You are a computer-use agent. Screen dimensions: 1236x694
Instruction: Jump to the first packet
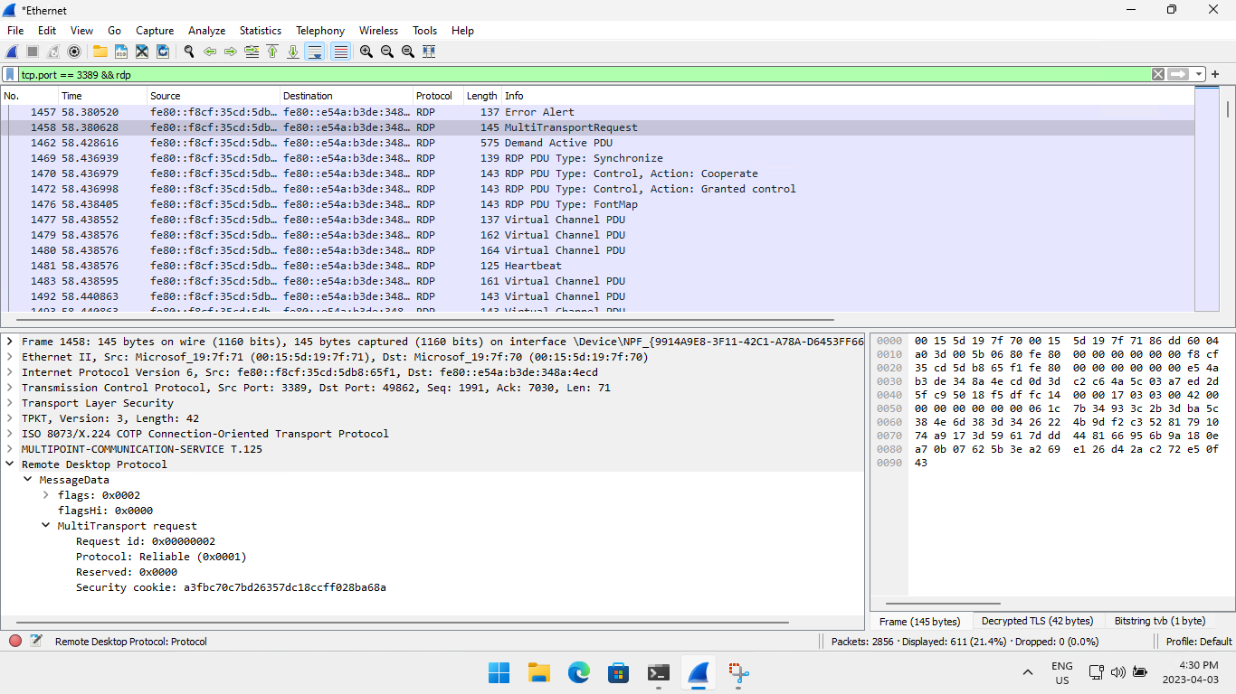272,52
